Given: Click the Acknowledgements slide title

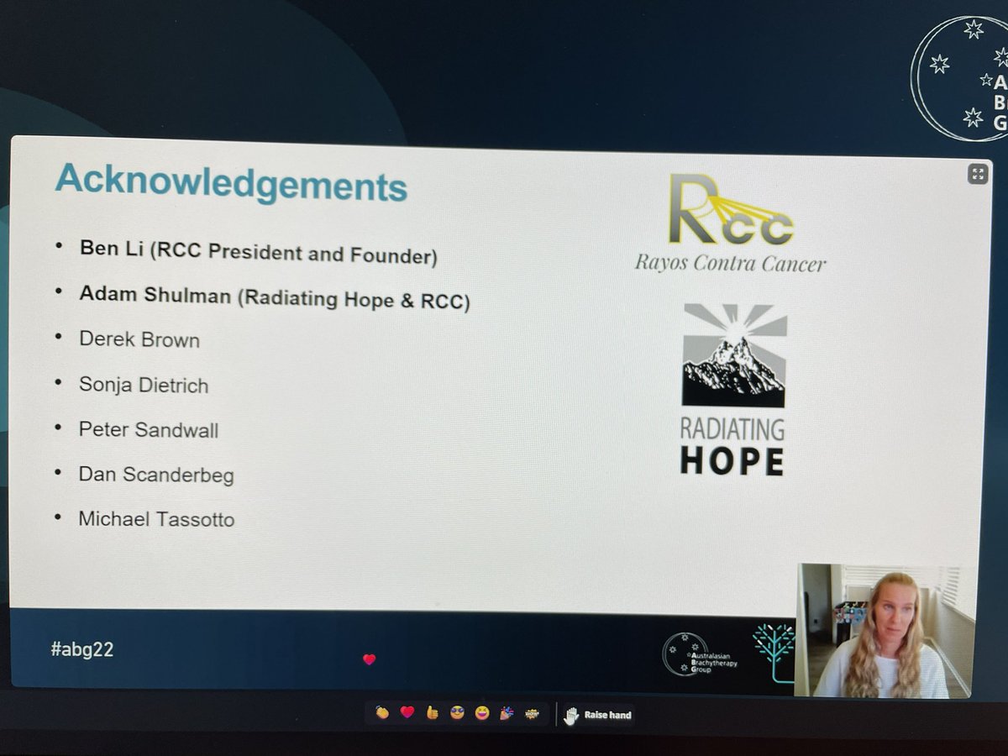Looking at the screenshot, I should coord(231,182).
